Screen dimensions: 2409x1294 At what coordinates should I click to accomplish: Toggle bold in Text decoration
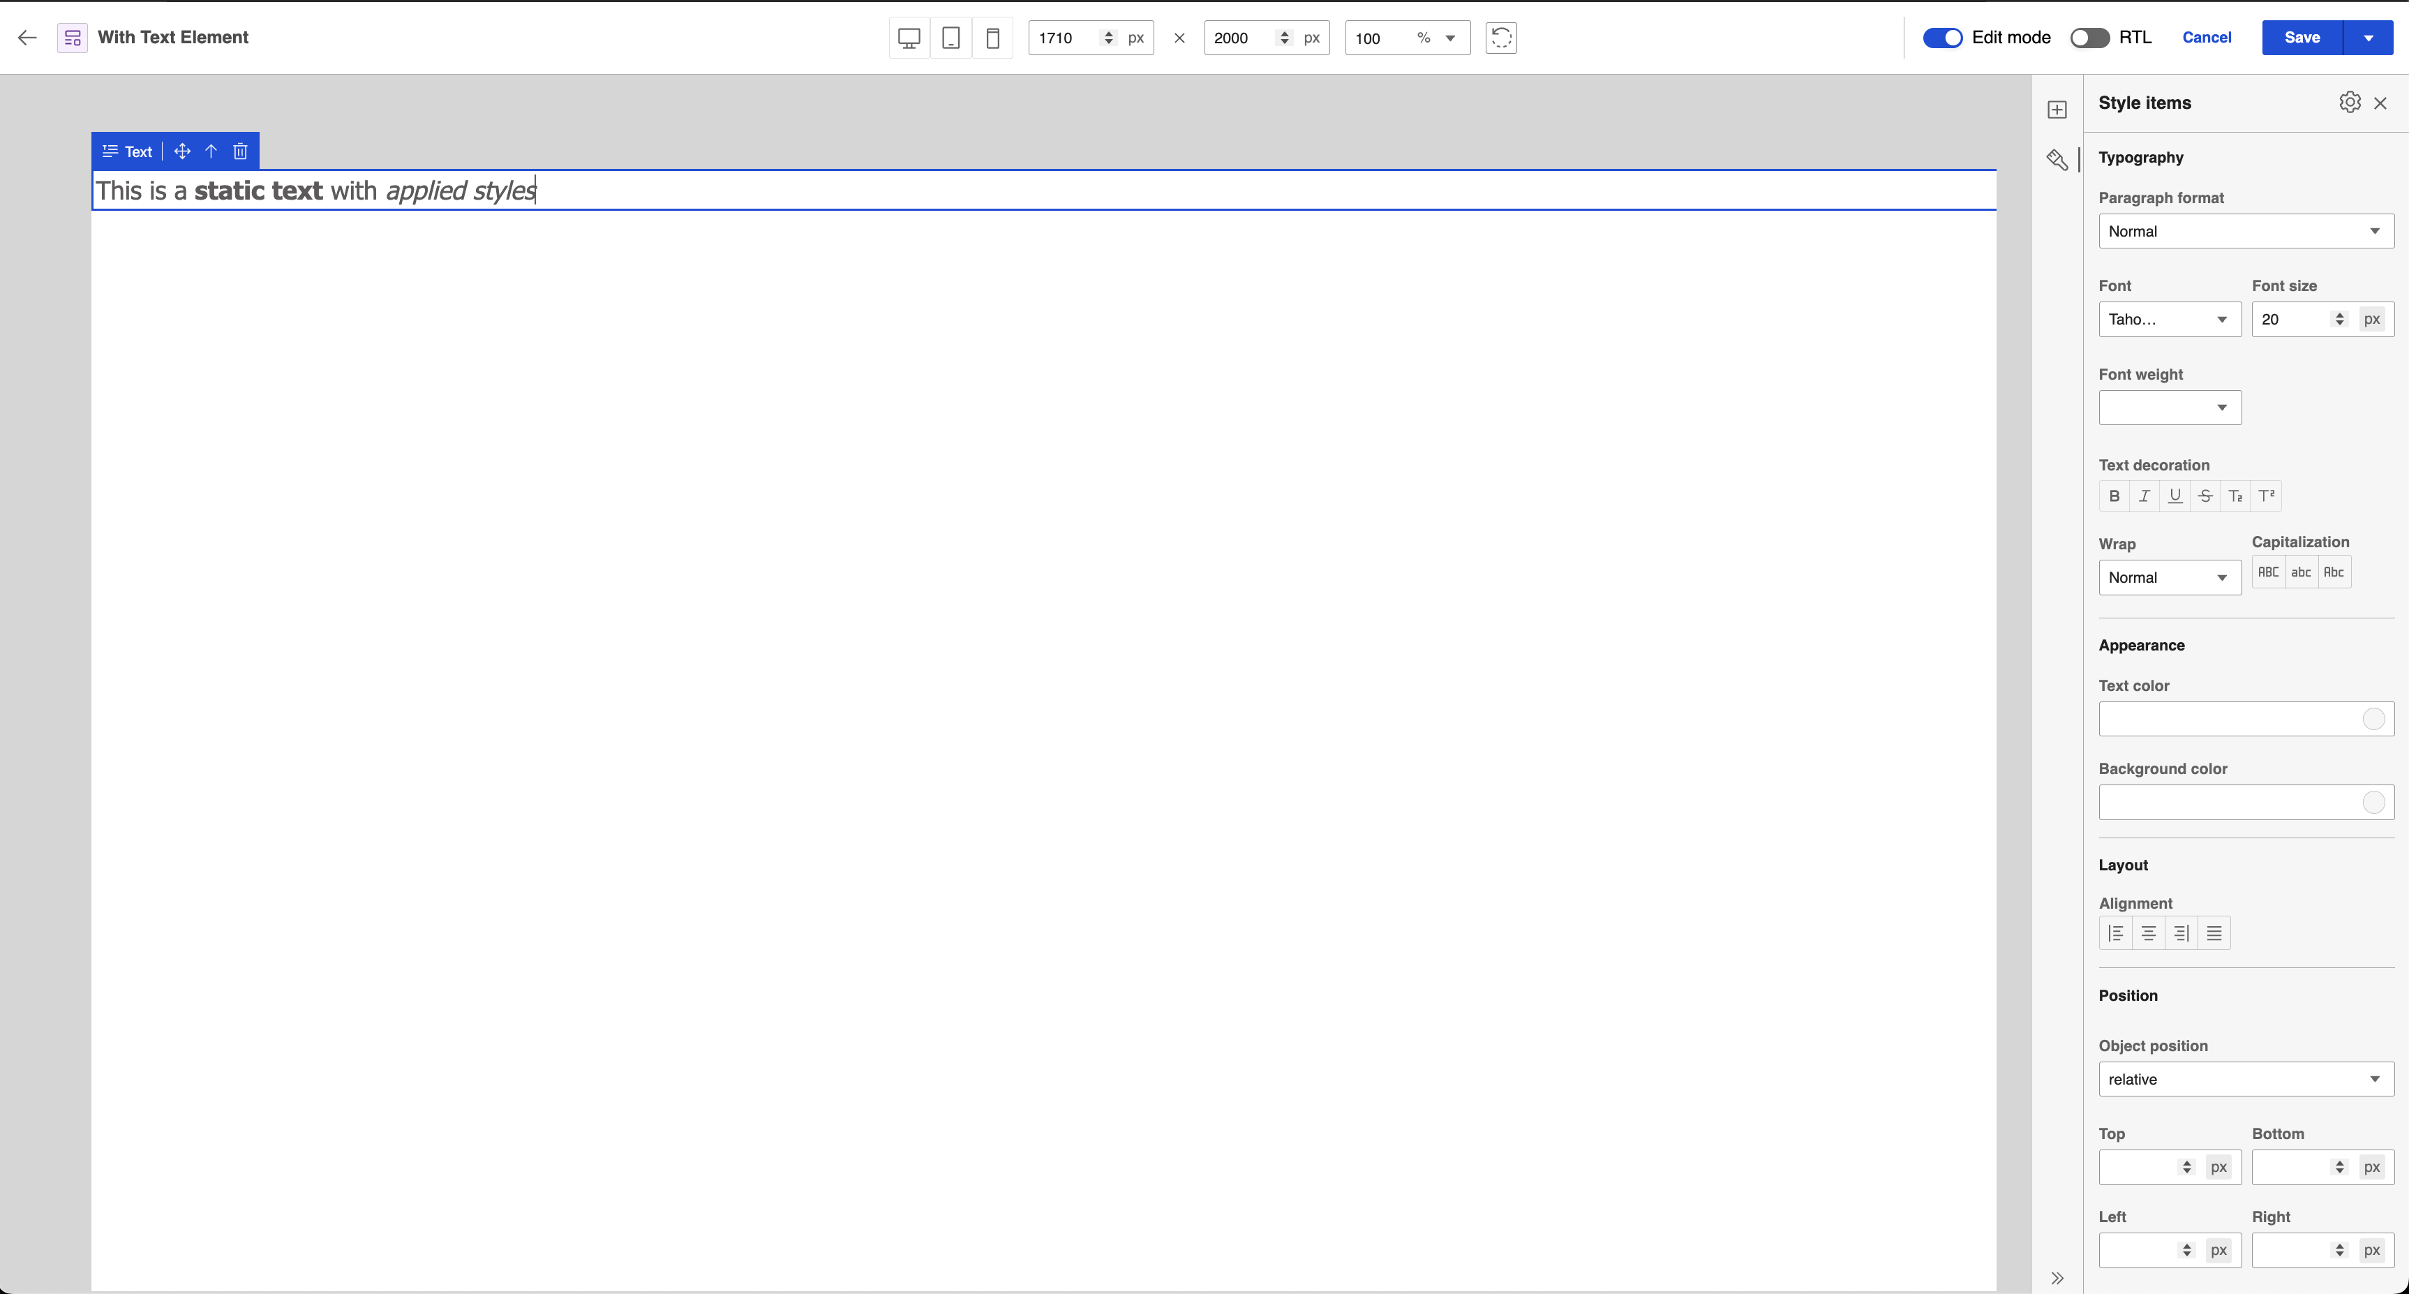click(2114, 496)
